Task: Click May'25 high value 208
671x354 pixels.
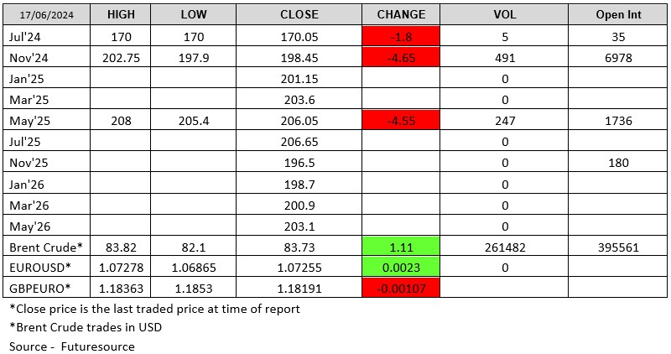Action: click(x=122, y=121)
